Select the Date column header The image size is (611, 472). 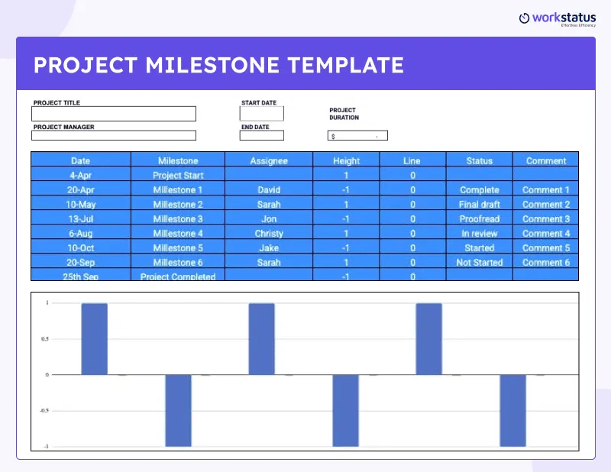(81, 160)
